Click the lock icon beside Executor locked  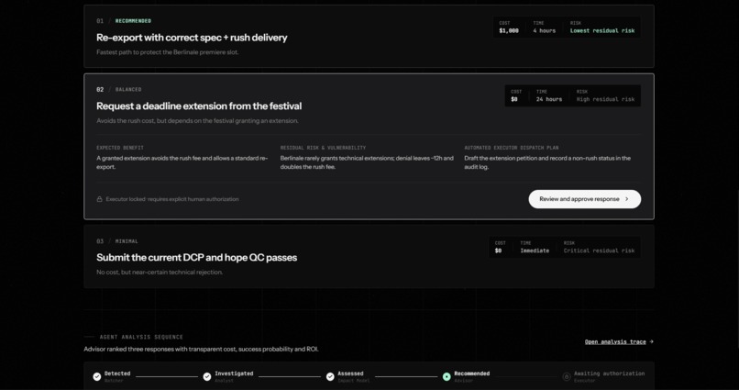pyautogui.click(x=99, y=199)
